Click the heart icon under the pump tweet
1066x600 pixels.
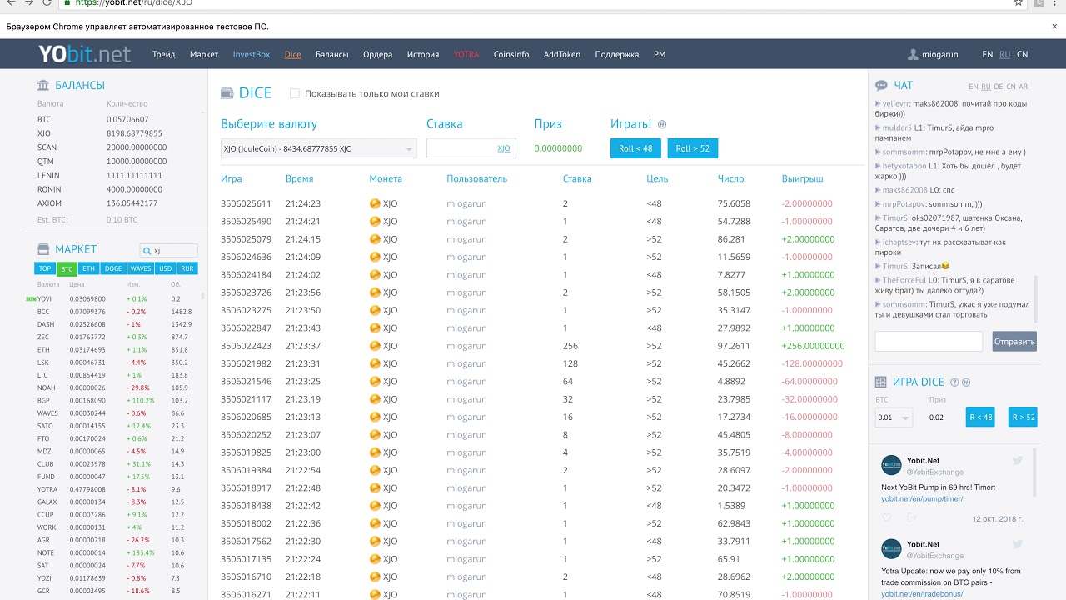[x=886, y=518]
